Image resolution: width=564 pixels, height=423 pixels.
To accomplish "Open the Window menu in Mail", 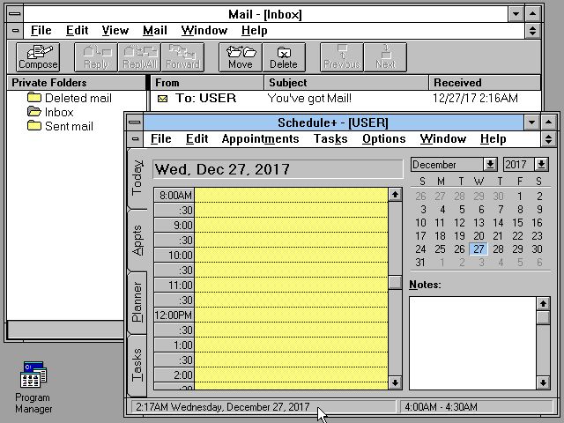I will (x=204, y=31).
